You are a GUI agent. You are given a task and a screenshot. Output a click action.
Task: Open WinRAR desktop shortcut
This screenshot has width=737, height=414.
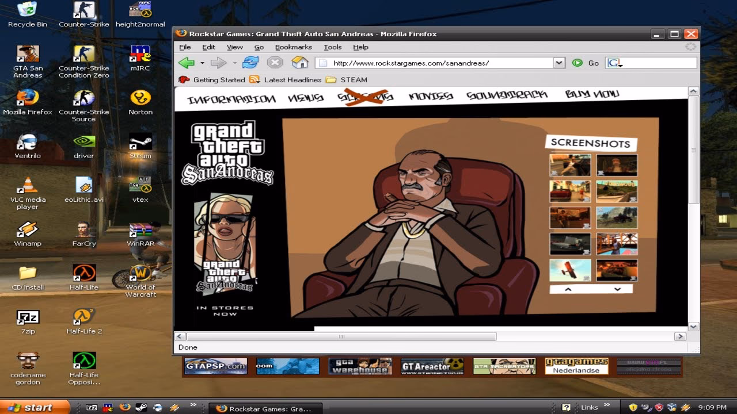click(140, 233)
